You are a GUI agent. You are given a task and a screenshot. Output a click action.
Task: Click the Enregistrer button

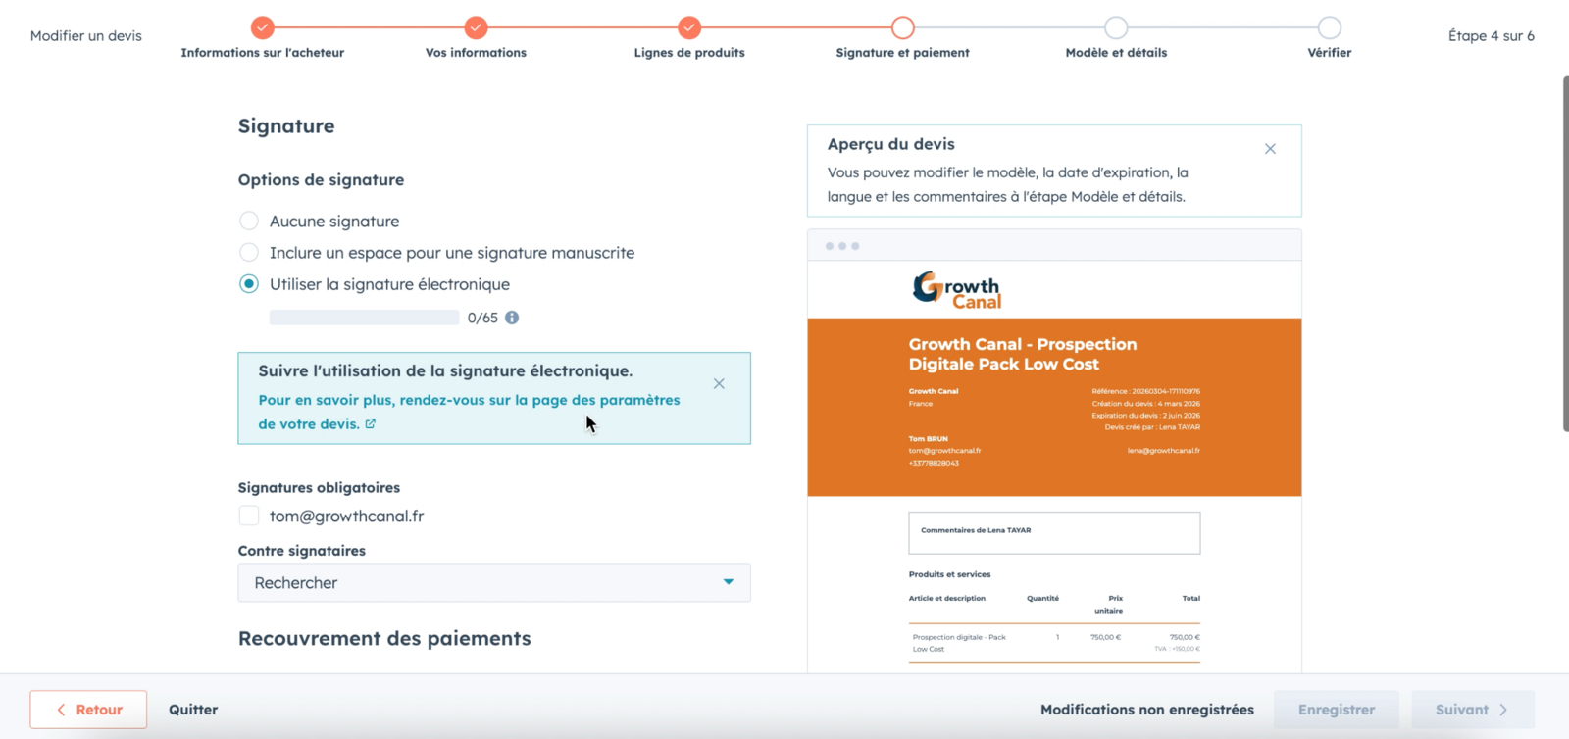(x=1337, y=710)
